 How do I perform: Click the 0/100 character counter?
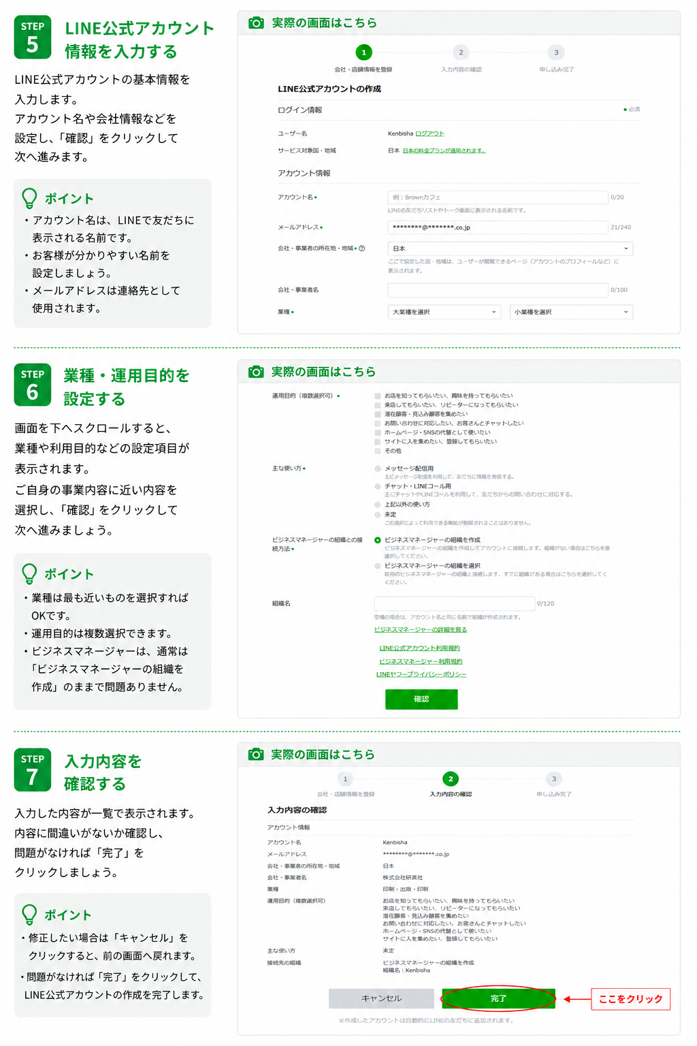[619, 290]
